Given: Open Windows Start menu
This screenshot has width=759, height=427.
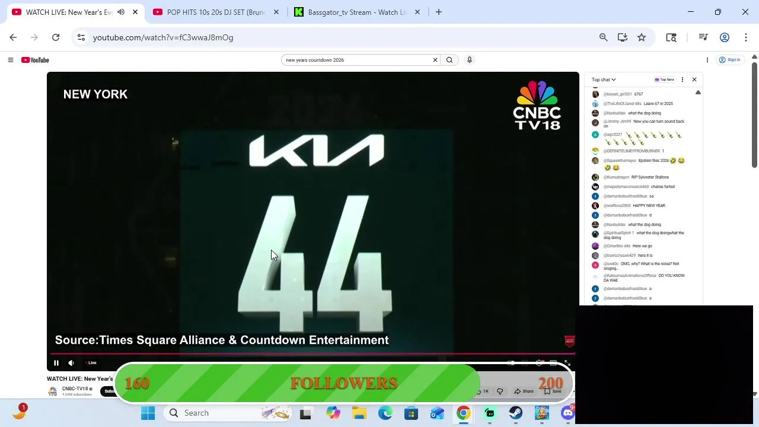Looking at the screenshot, I should pos(148,413).
